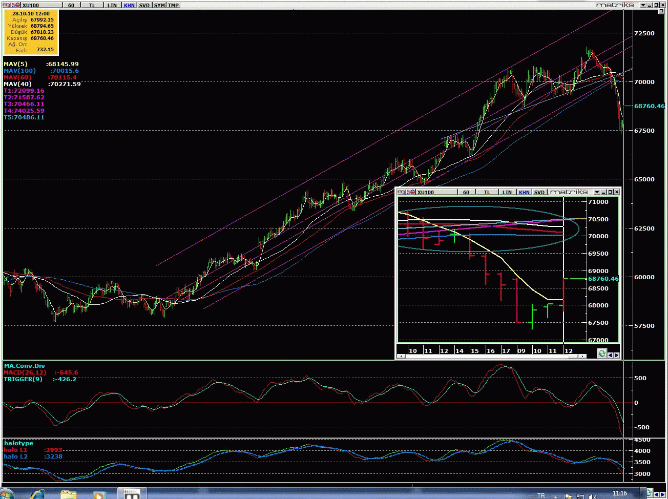Screen dimensions: 668x499
Task: Click the SYM button in main toolbar
Action: 159,5
